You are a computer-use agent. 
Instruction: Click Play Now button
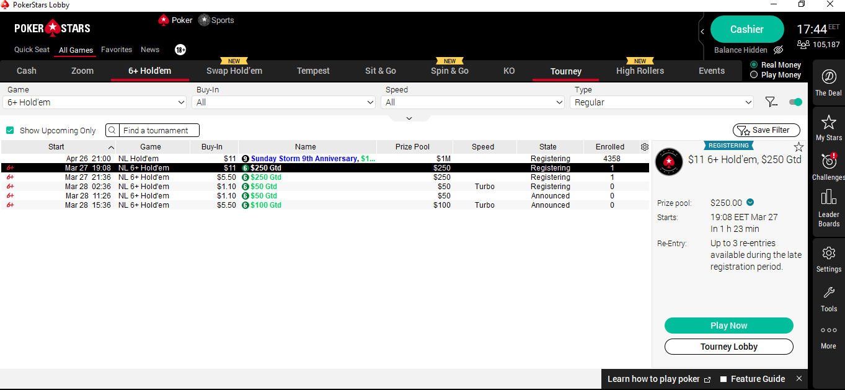pos(729,326)
